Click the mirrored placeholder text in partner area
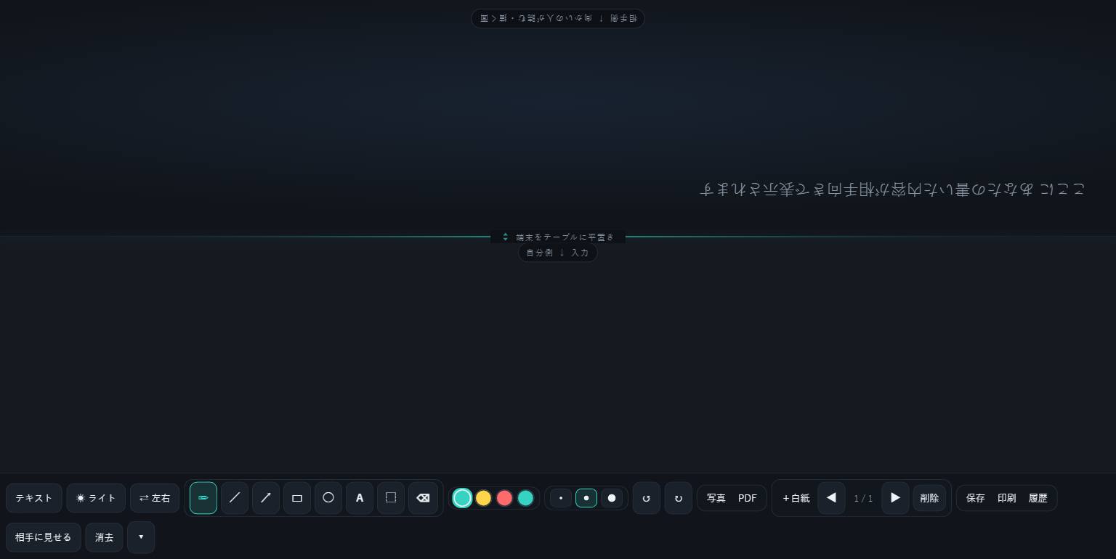The width and height of the screenshot is (1116, 559). (891, 189)
